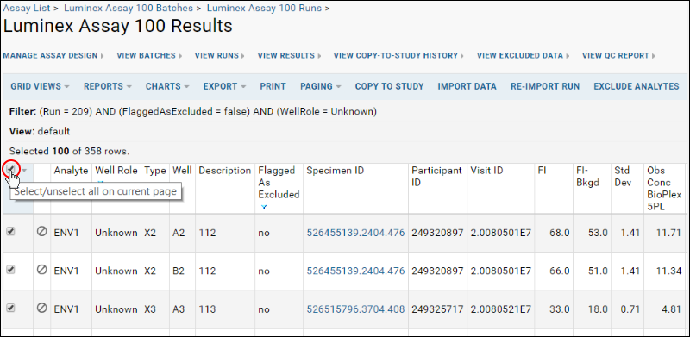Click visit ID 2.0080521E7 cell
Image resolution: width=690 pixels, height=337 pixels.
501,309
